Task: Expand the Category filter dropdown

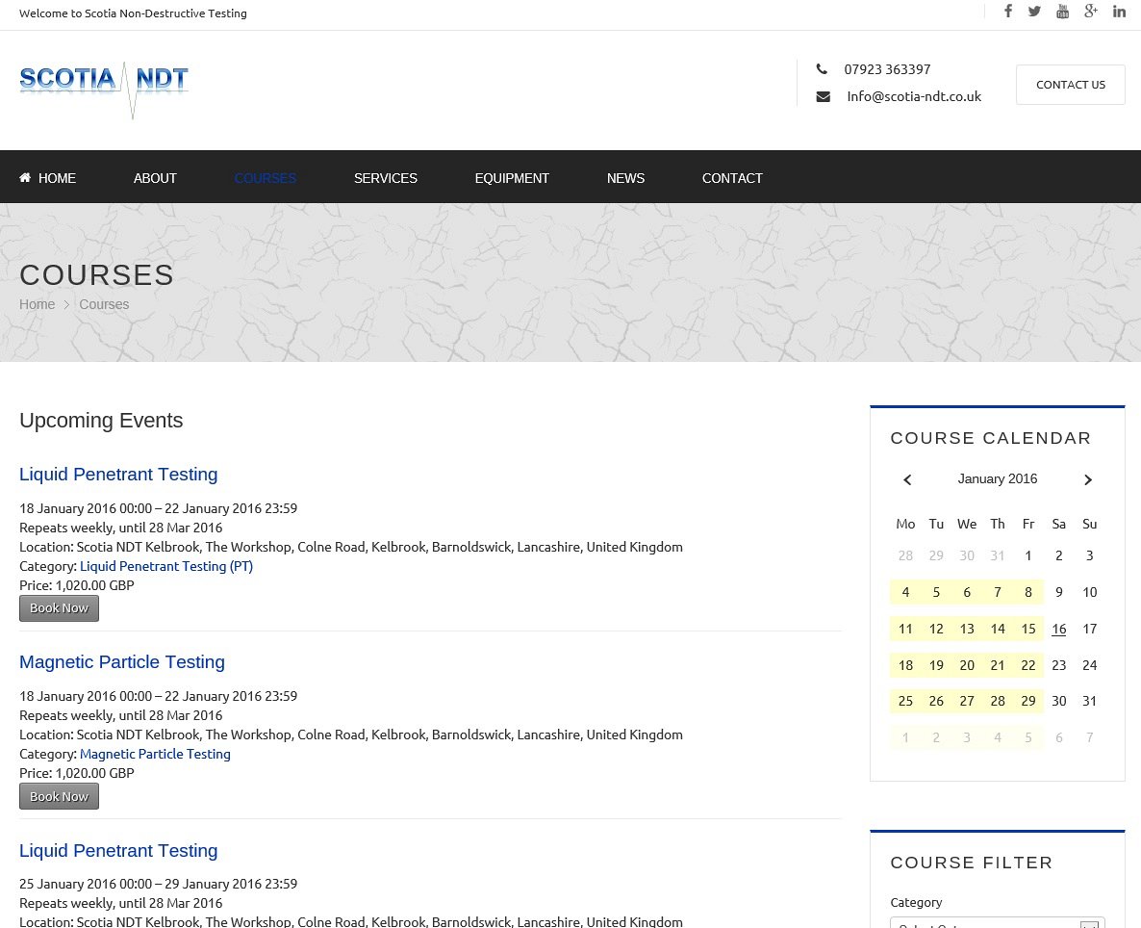Action: click(998, 922)
